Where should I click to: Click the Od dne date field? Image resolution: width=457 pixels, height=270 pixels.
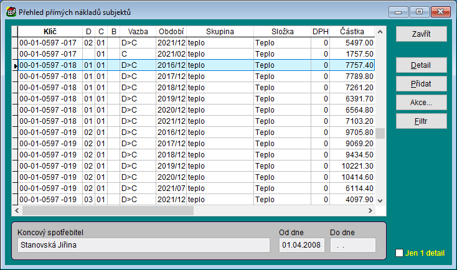301,245
